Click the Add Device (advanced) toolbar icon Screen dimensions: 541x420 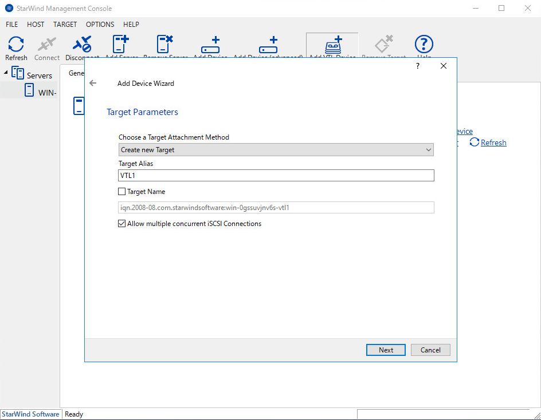coord(268,45)
